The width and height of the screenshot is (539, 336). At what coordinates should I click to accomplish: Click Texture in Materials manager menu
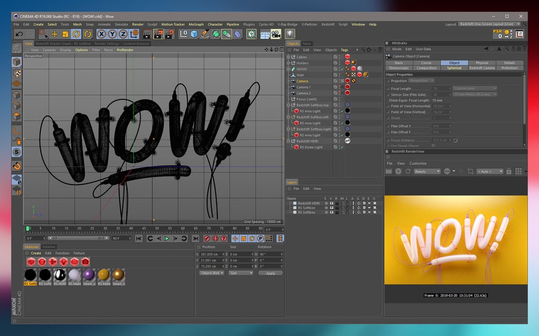[79, 253]
